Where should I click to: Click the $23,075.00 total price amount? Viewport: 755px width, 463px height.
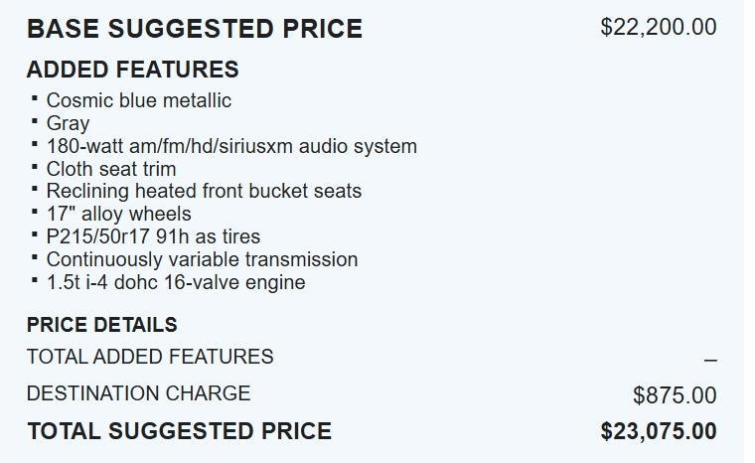pos(658,431)
